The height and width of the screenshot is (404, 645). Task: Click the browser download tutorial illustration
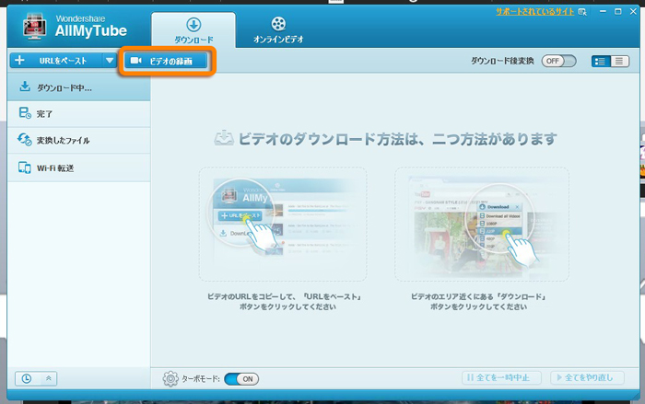click(482, 224)
